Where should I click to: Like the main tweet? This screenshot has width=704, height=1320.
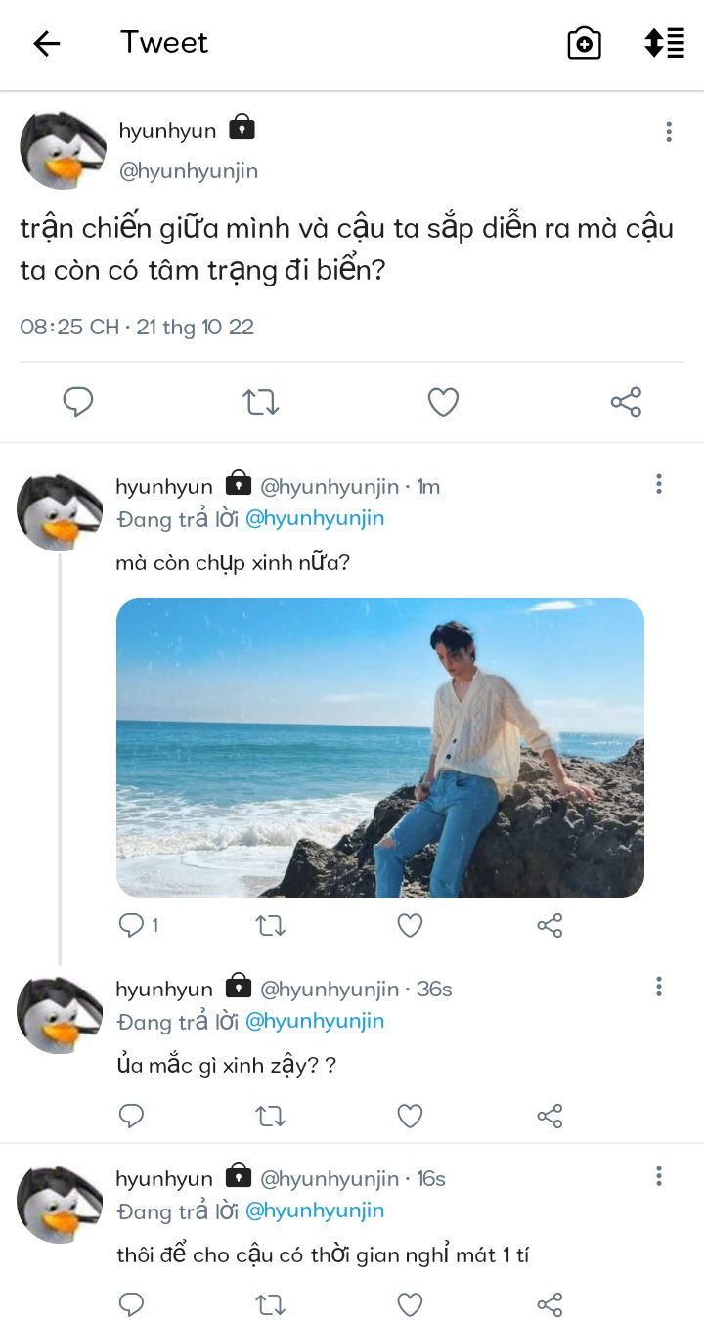pyautogui.click(x=443, y=402)
